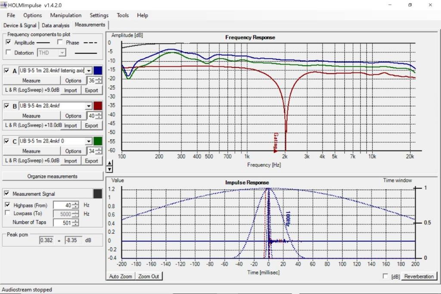441x294 pixels.
Task: Click the red Gating marker on frequency axis
Action: pos(276,143)
